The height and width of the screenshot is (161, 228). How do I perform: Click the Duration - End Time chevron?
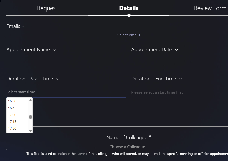tap(180, 79)
